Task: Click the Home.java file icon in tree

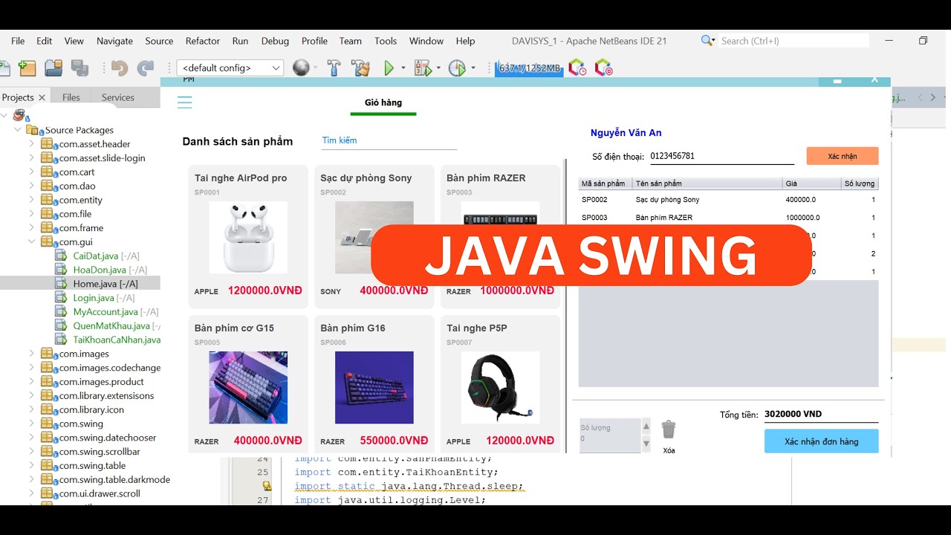Action: coord(61,284)
